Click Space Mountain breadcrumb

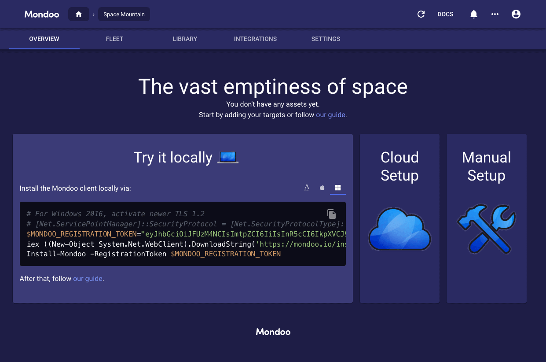[124, 14]
